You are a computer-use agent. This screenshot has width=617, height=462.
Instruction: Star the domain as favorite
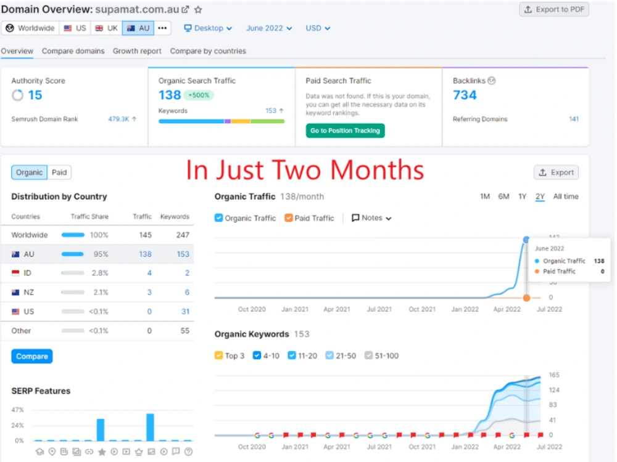point(198,9)
